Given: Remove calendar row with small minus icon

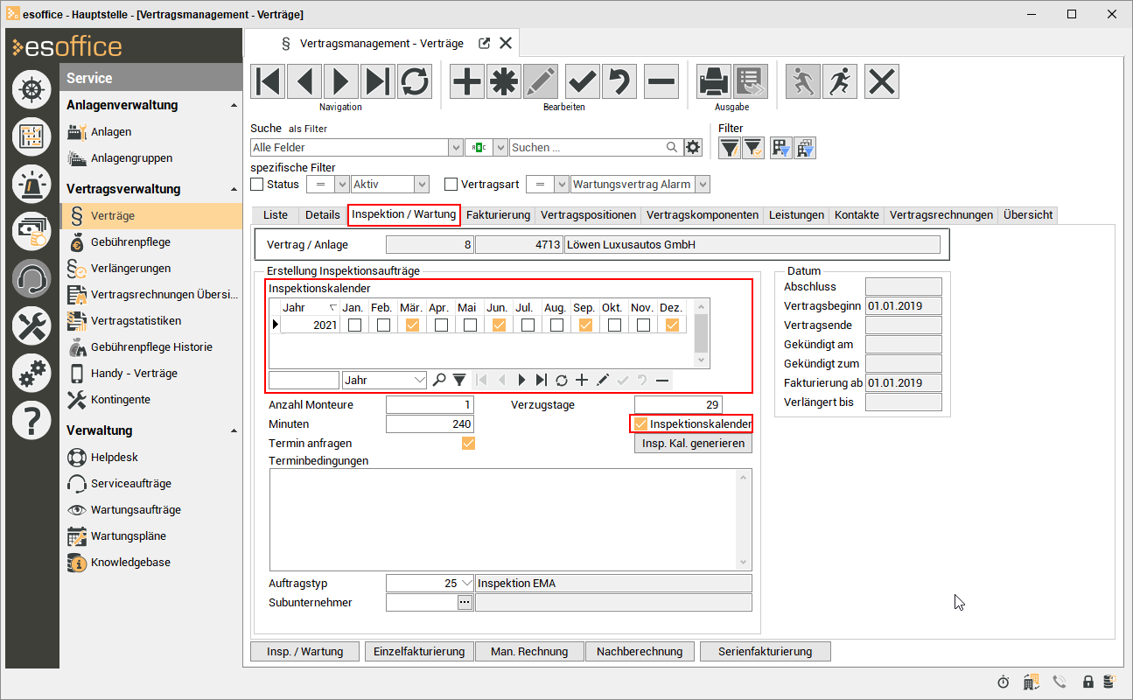Looking at the screenshot, I should coord(662,380).
